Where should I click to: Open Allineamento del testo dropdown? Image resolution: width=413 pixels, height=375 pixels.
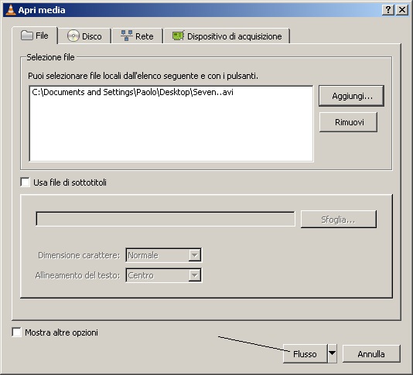pos(195,275)
